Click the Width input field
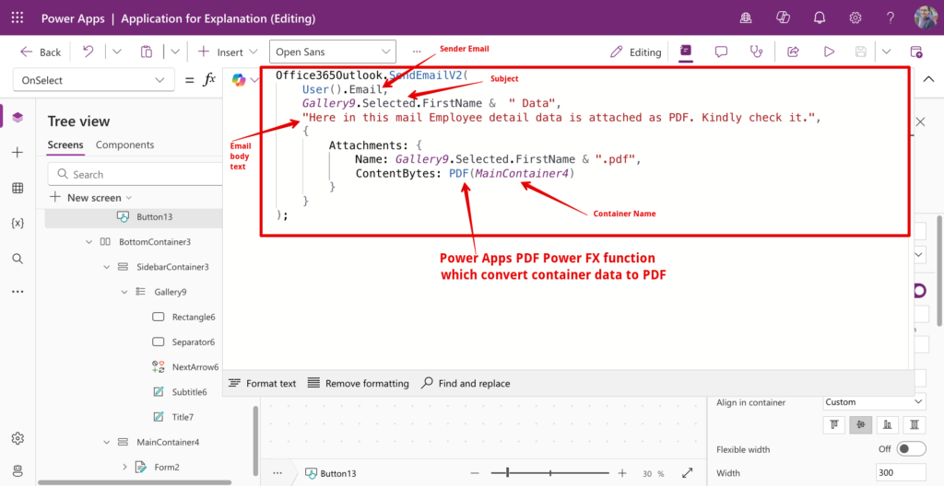 (901, 473)
